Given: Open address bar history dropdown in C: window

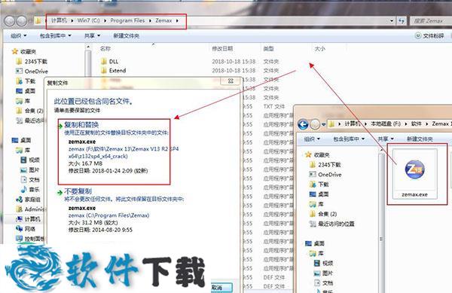Looking at the screenshot, I should tap(392, 21).
